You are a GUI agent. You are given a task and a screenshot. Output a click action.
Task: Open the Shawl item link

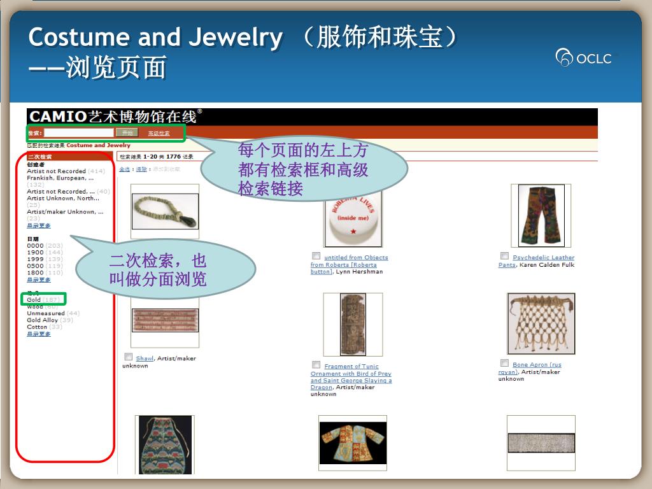click(145, 358)
